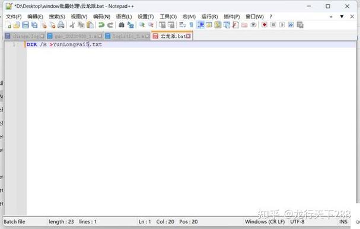
Task: Open the 窗口(W) menu
Action: pos(254,17)
